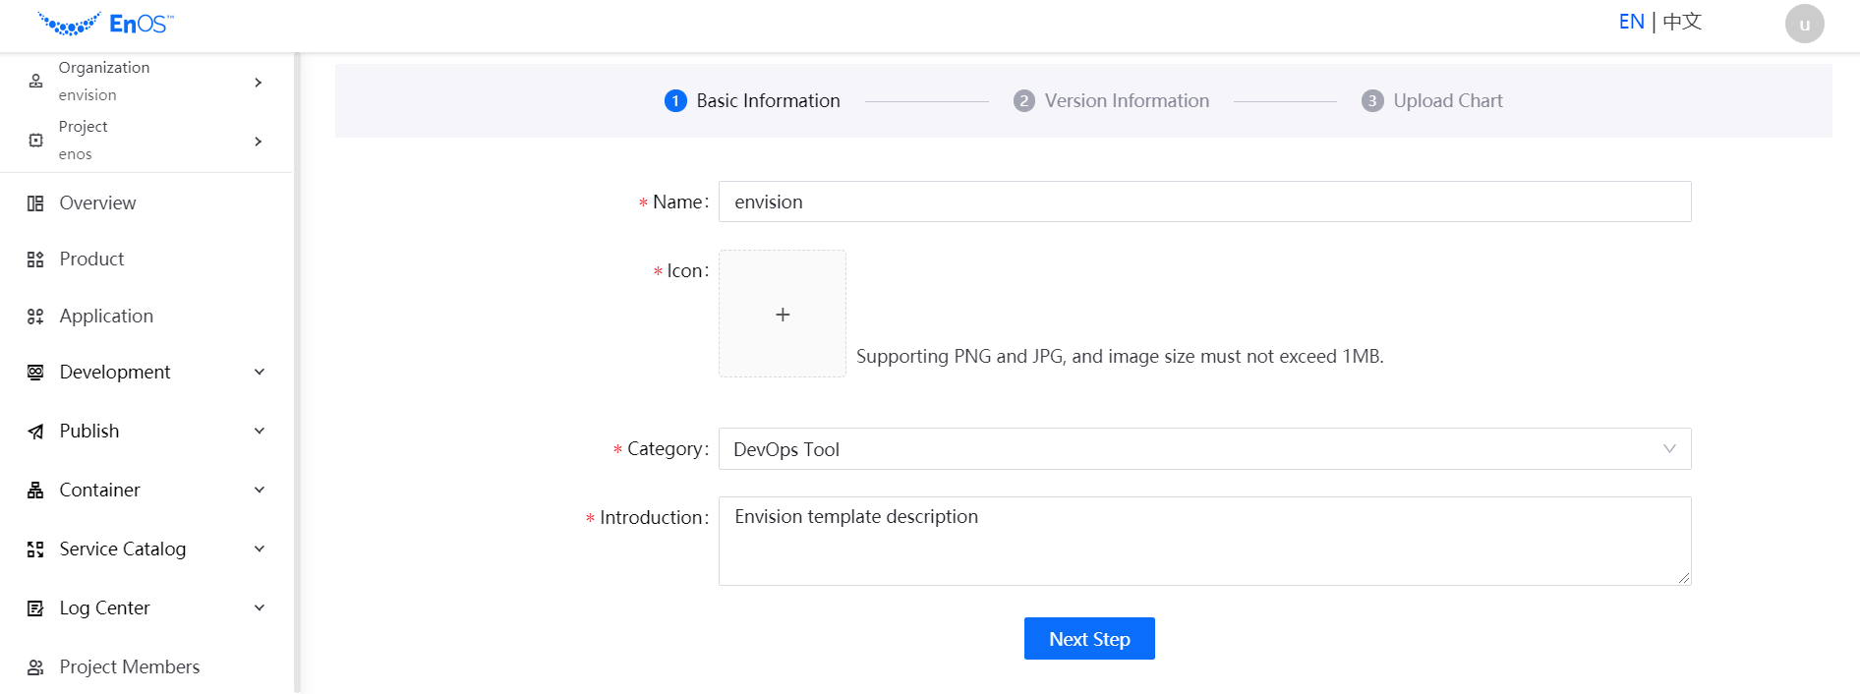
Task: Click the Service Catalog icon
Action: click(35, 549)
